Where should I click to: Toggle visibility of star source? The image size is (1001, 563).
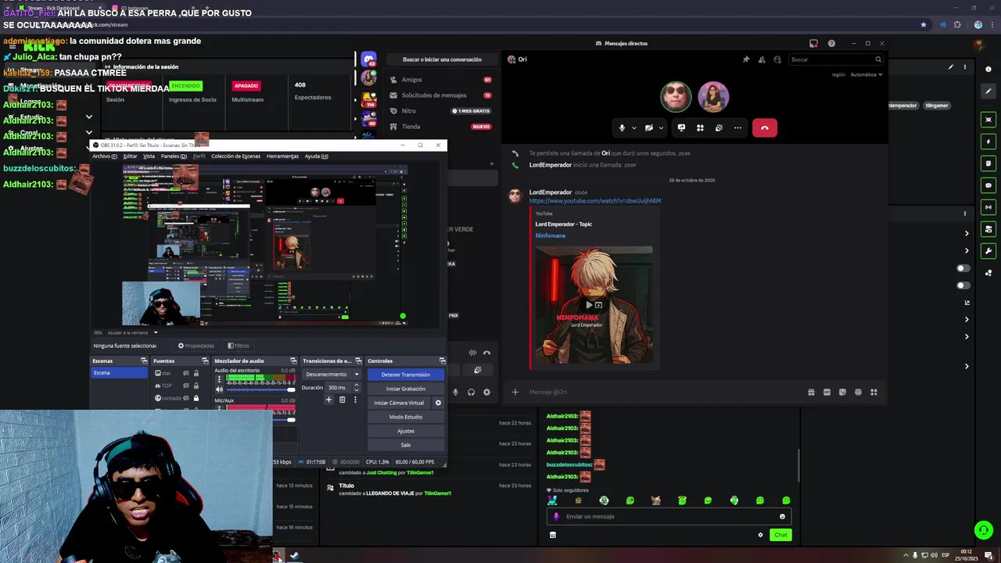tap(186, 373)
